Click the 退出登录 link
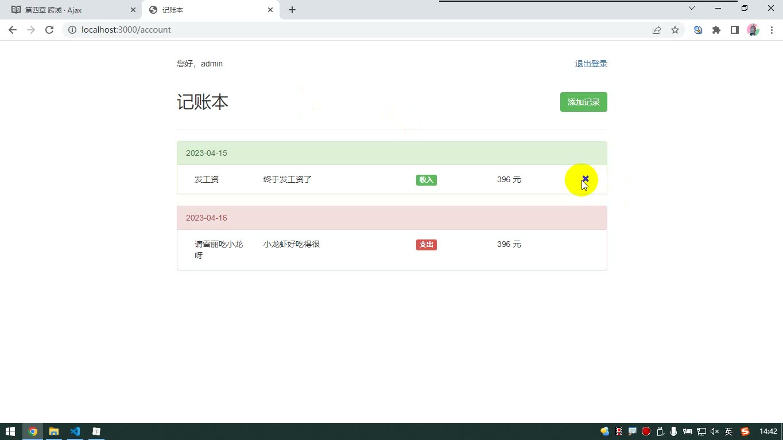The image size is (783, 440). tap(591, 64)
